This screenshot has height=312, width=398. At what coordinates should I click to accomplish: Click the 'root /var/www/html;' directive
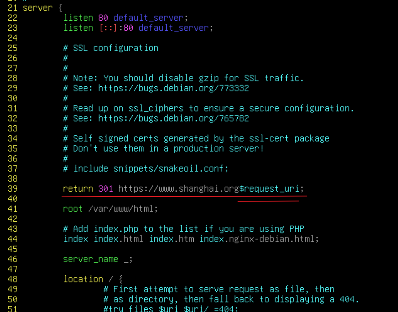(110, 209)
